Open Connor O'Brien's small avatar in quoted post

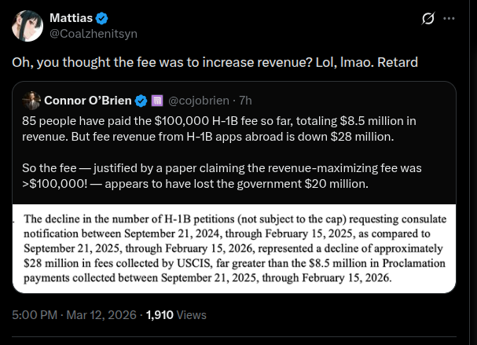(x=31, y=101)
